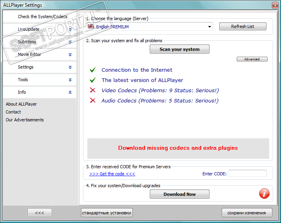The image size is (281, 223).
Task: Open the language server dropdown arrow
Action: (209, 27)
